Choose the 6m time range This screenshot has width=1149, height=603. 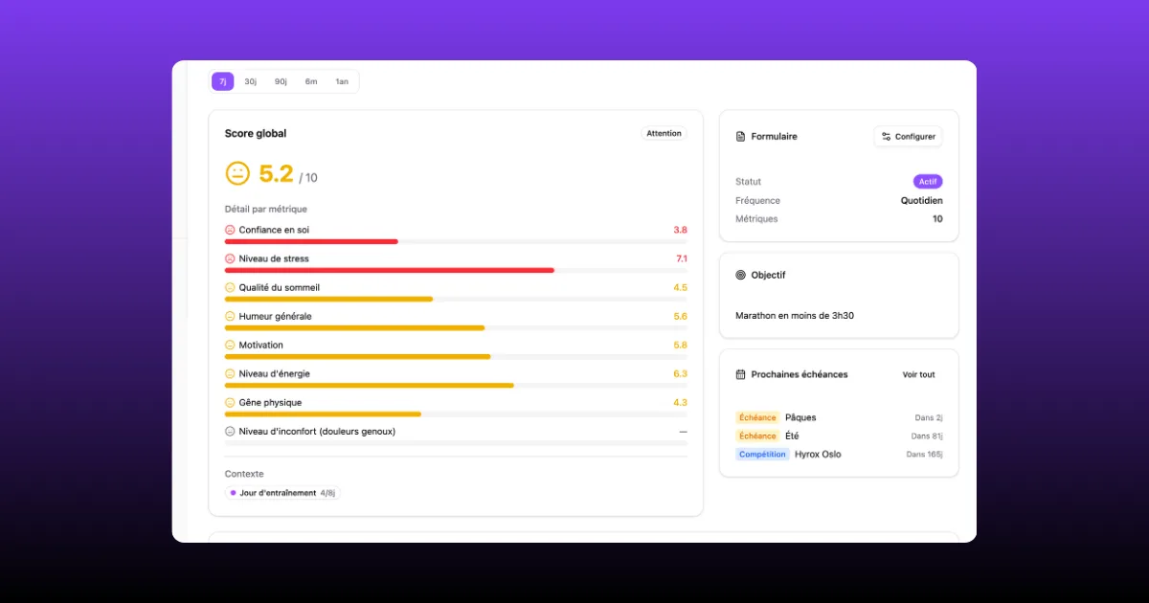(311, 81)
